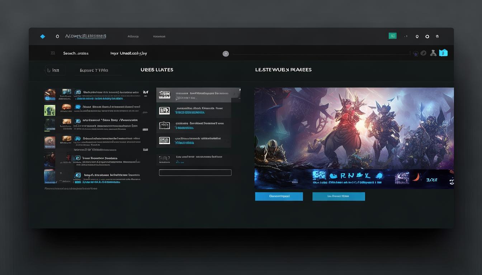Click the green square icon in top bar
This screenshot has height=275, width=482.
[393, 36]
